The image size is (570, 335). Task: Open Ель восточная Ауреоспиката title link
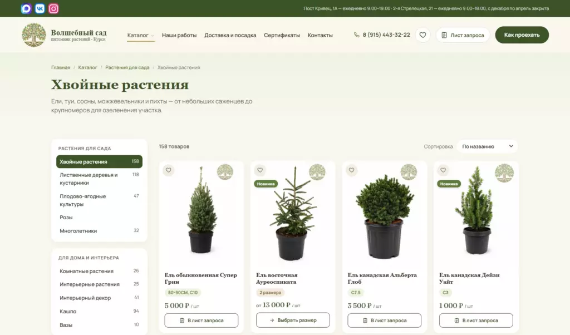point(277,278)
